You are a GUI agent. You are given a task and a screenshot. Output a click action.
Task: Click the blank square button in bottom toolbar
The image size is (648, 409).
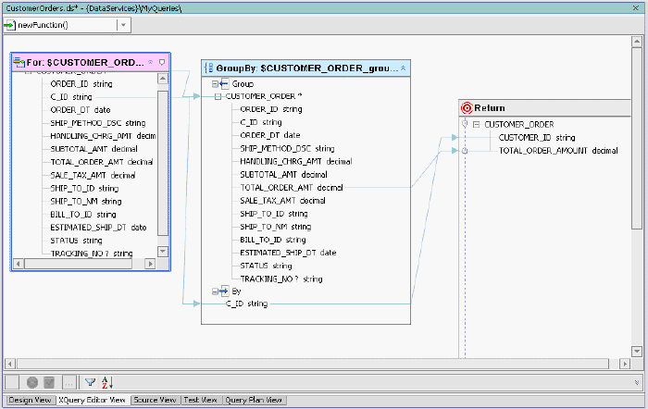(12, 382)
